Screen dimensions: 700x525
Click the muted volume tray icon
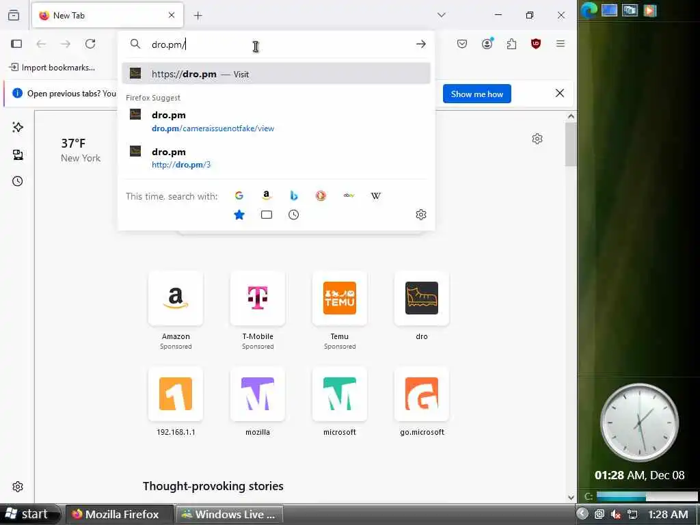pyautogui.click(x=616, y=514)
